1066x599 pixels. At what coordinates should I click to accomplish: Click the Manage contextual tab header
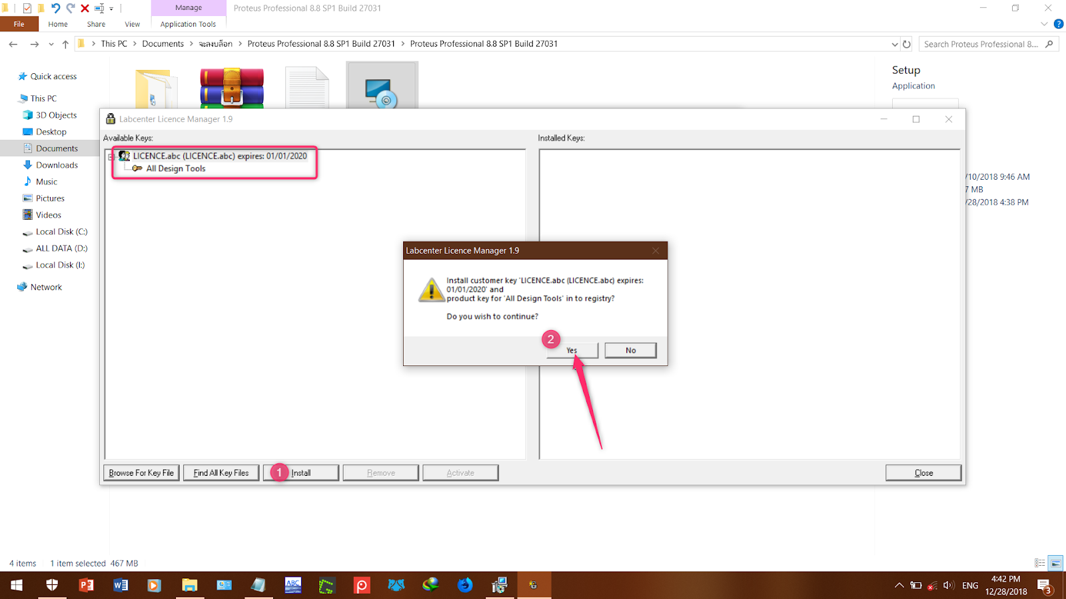(x=189, y=8)
